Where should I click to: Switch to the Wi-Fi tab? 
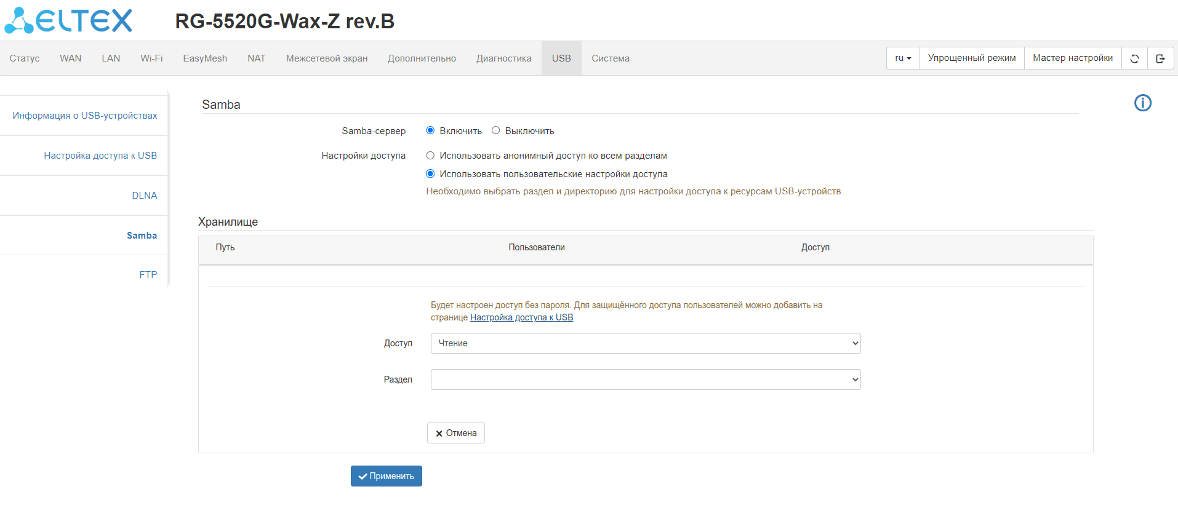coord(151,58)
